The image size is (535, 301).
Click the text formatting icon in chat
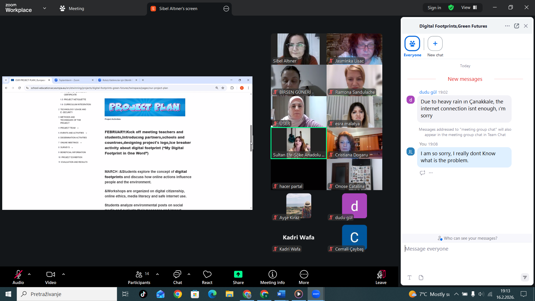[409, 278]
